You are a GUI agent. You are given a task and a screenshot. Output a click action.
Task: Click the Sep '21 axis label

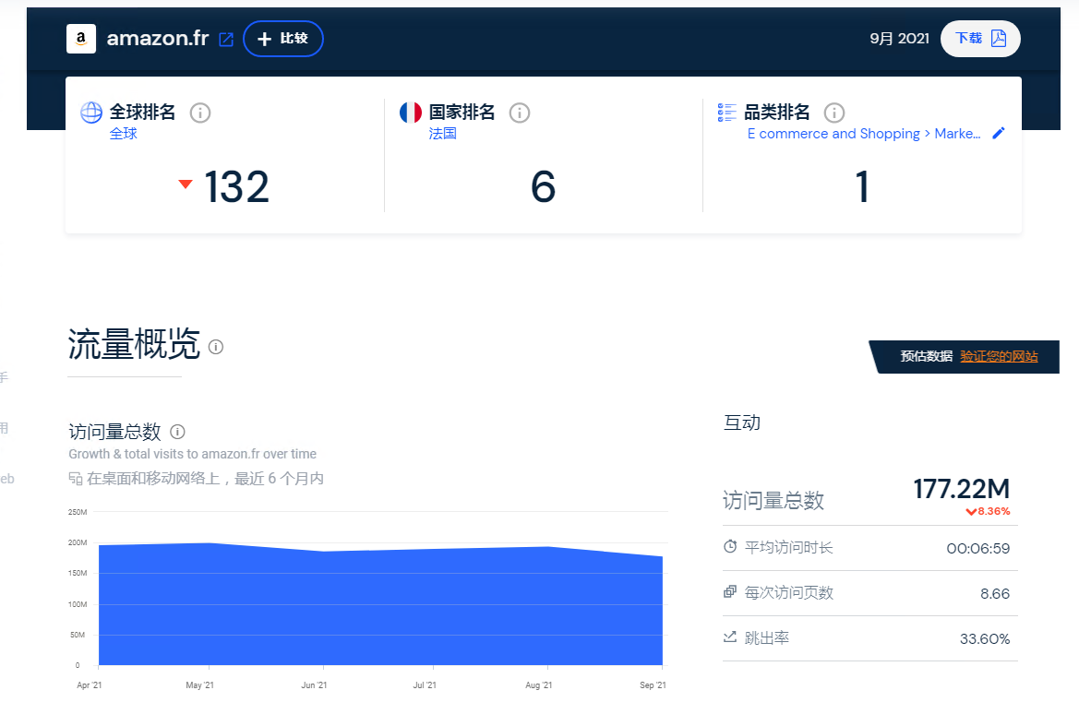[653, 684]
